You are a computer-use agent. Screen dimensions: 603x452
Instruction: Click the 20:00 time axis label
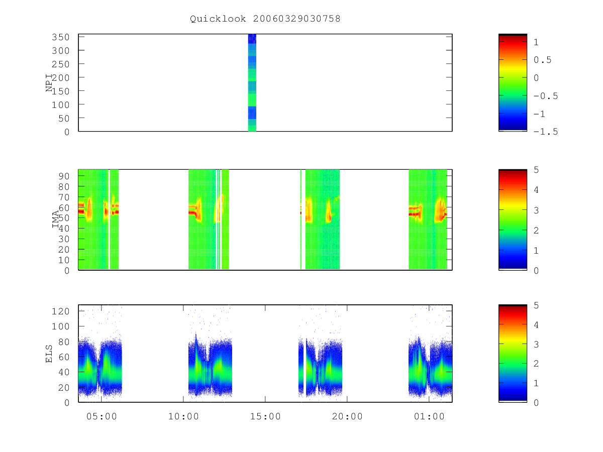pos(347,416)
